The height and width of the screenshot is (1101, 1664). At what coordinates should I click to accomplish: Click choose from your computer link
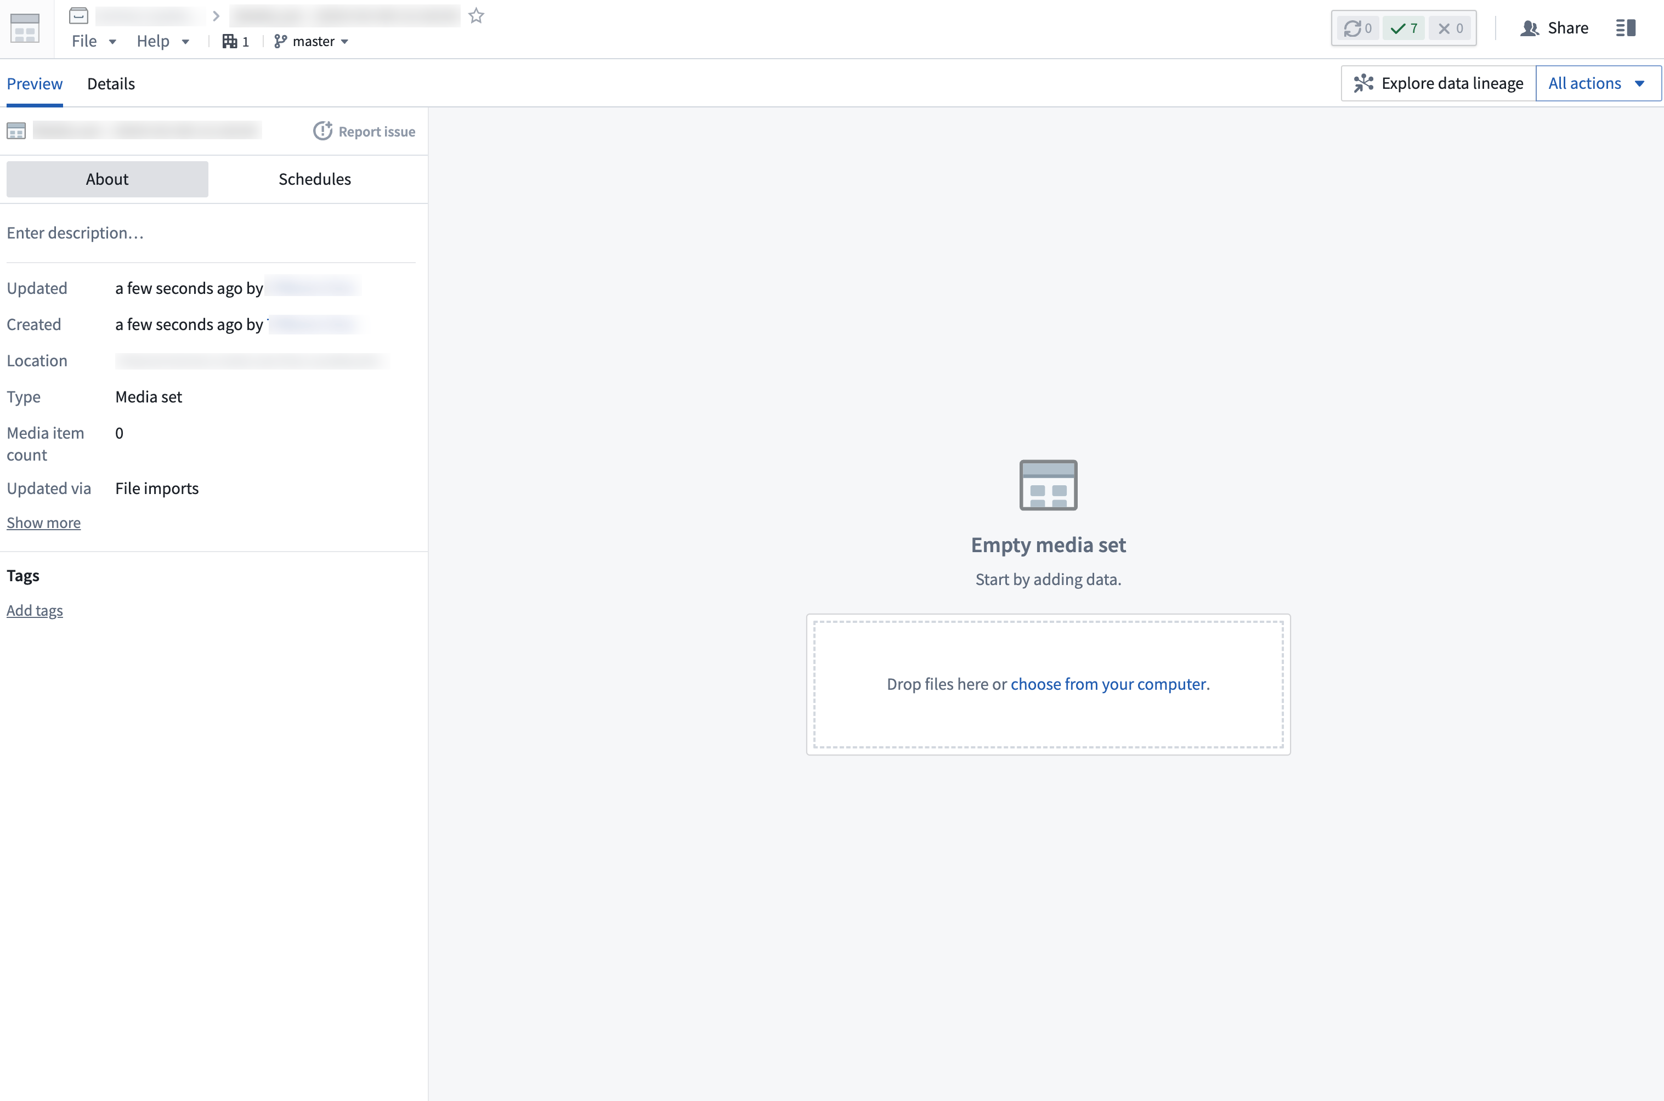pos(1107,683)
